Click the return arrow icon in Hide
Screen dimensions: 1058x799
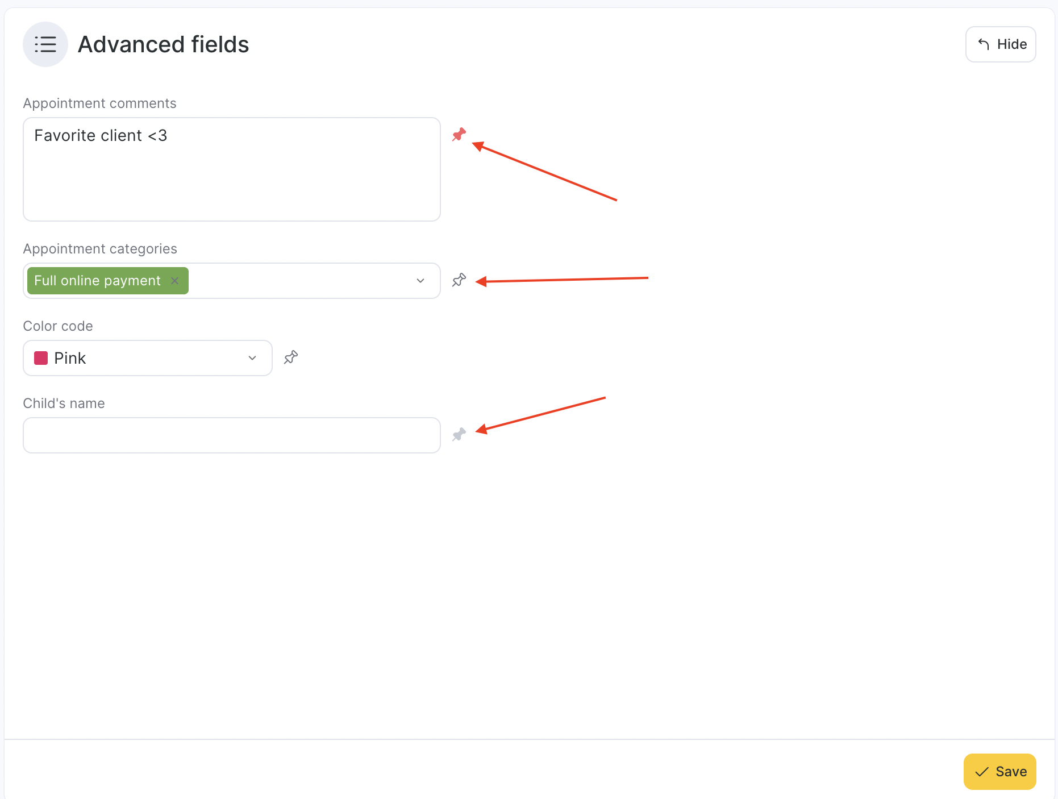pos(984,44)
